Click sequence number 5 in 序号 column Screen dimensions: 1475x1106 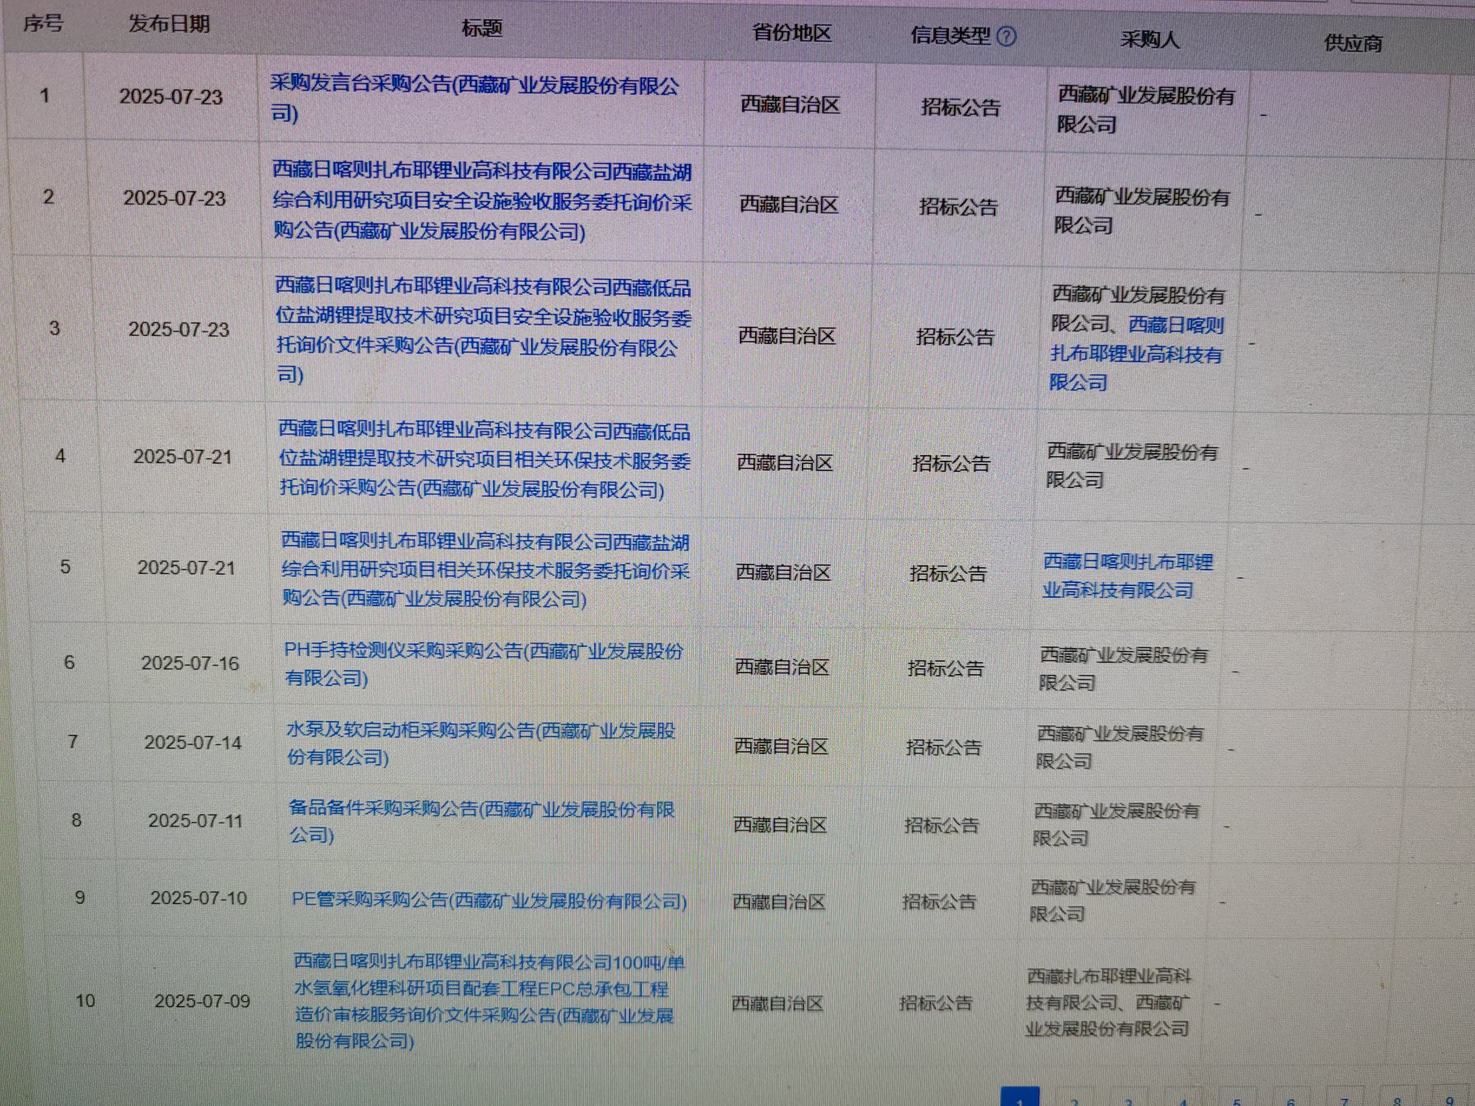pyautogui.click(x=65, y=567)
